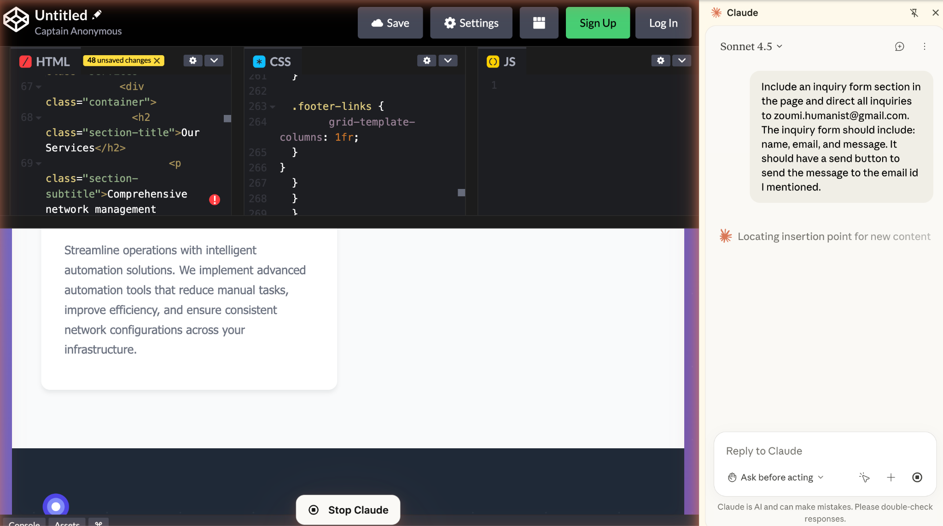Fold code at HTML line 67
Image resolution: width=943 pixels, height=526 pixels.
39,87
